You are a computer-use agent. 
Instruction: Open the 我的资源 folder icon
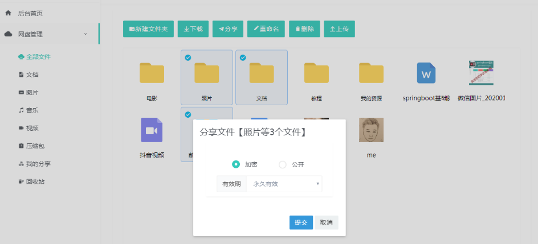pos(371,73)
